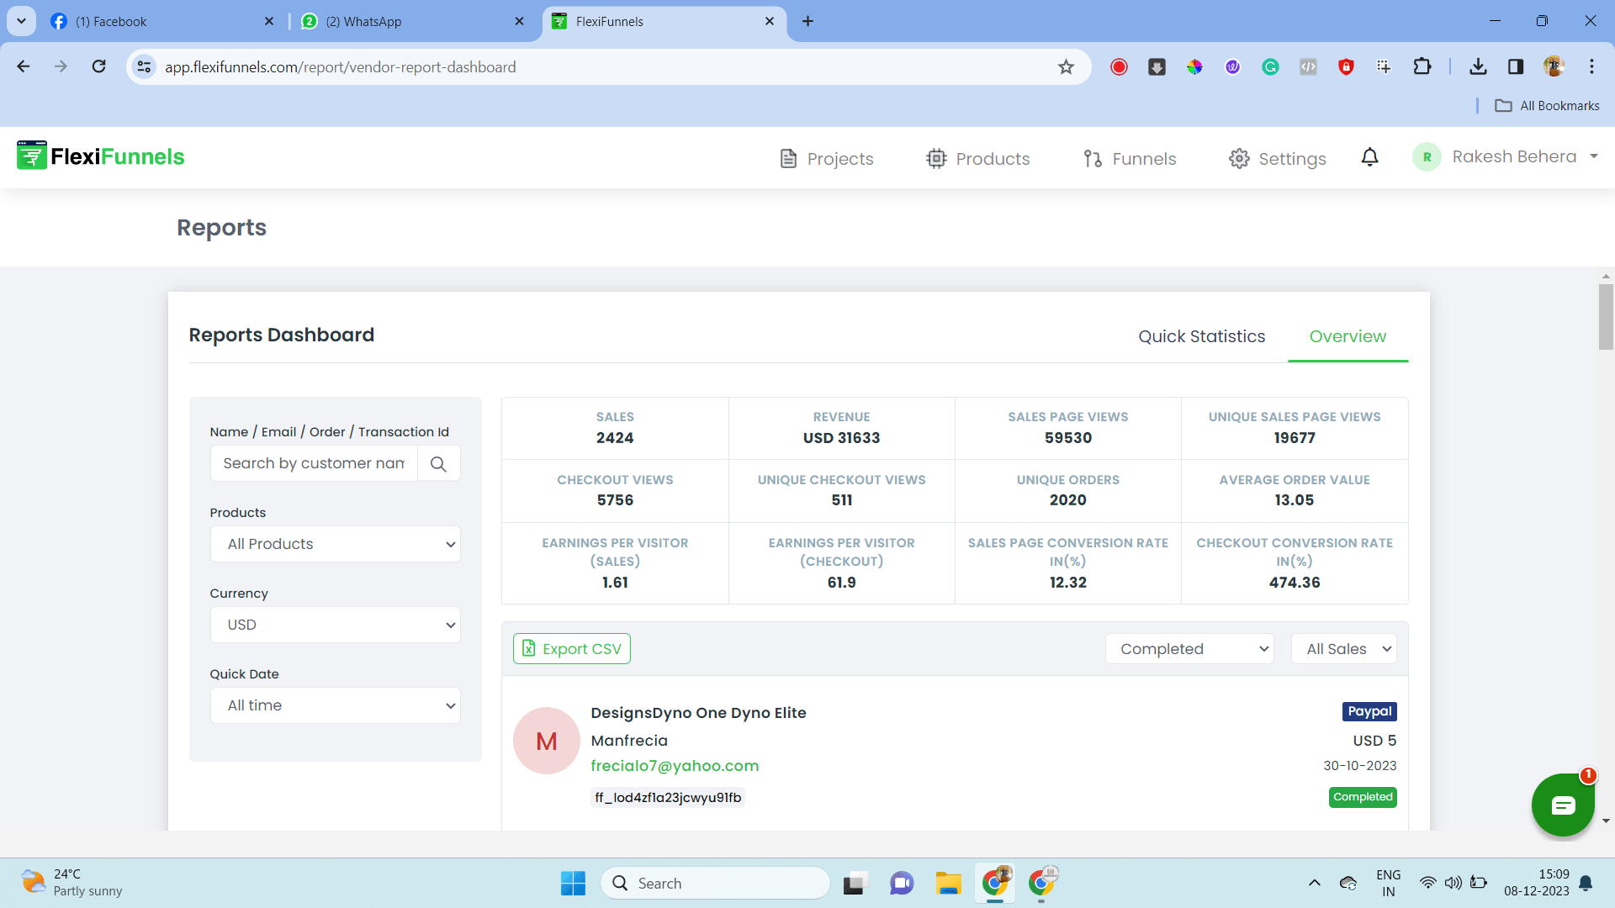Click the Windows taskbar Search box
The width and height of the screenshot is (1615, 908).
[716, 883]
